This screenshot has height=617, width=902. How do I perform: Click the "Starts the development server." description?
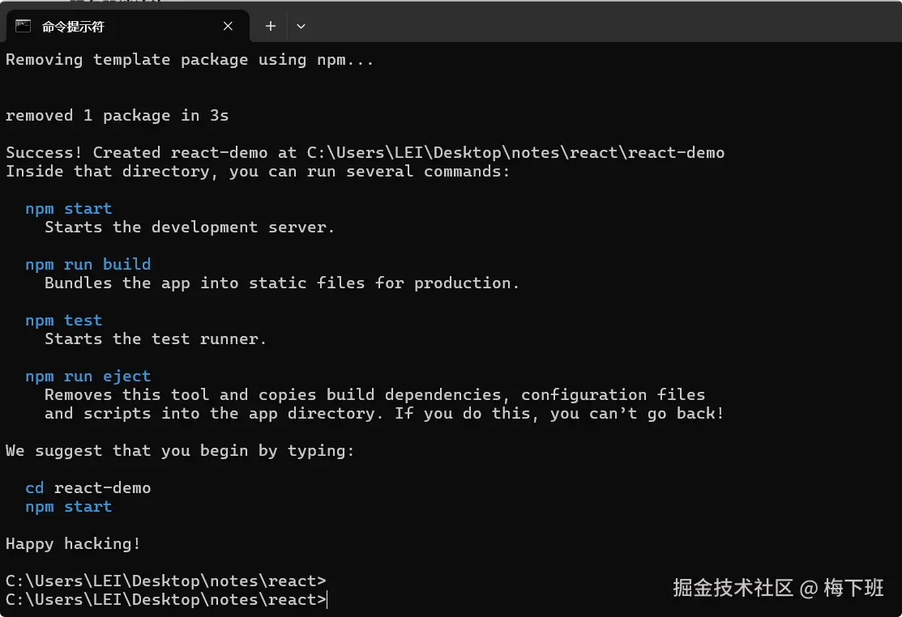coord(190,228)
